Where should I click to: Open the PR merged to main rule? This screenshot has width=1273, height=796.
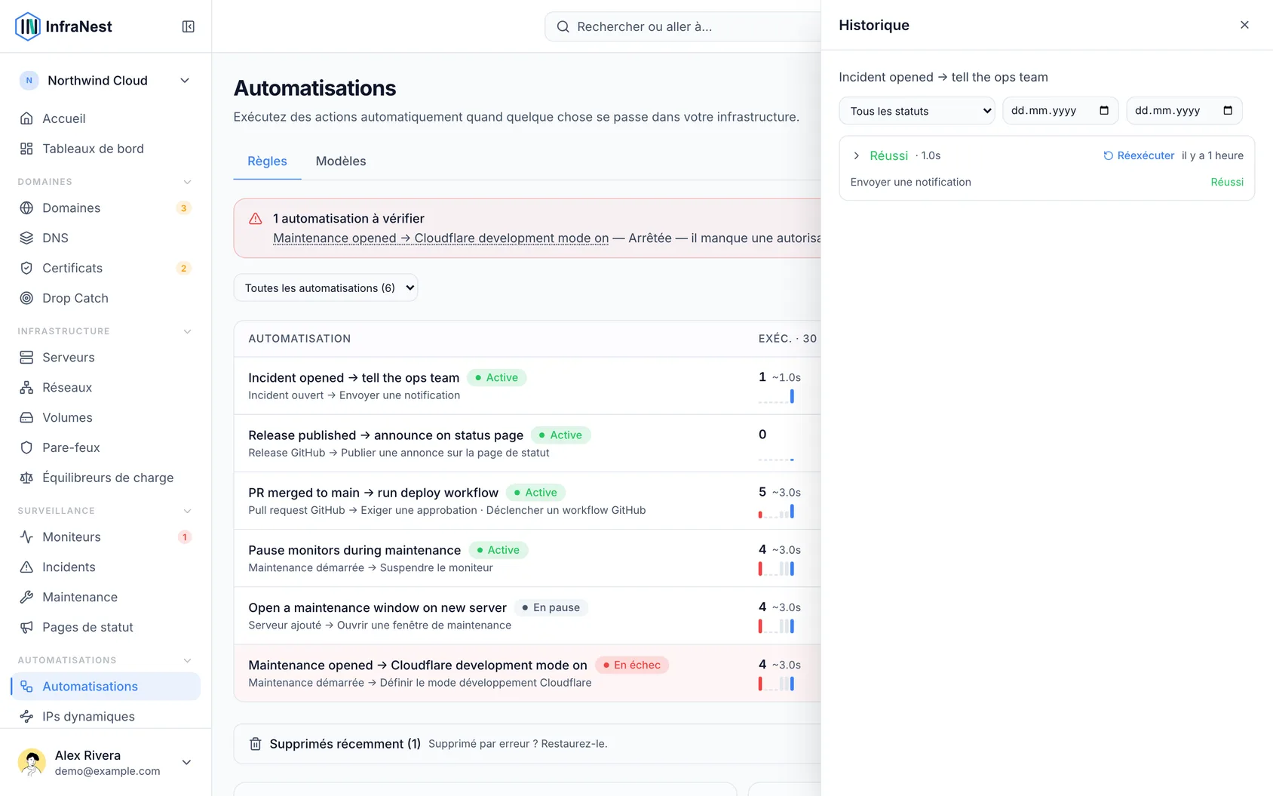click(x=373, y=493)
